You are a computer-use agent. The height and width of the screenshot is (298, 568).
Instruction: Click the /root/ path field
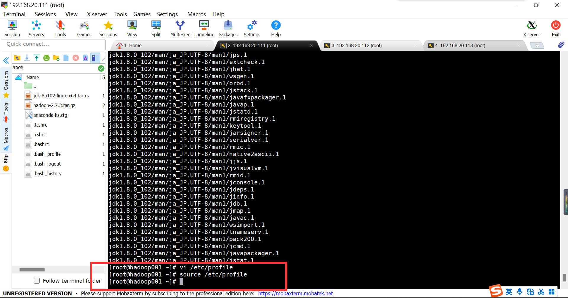pyautogui.click(x=55, y=68)
